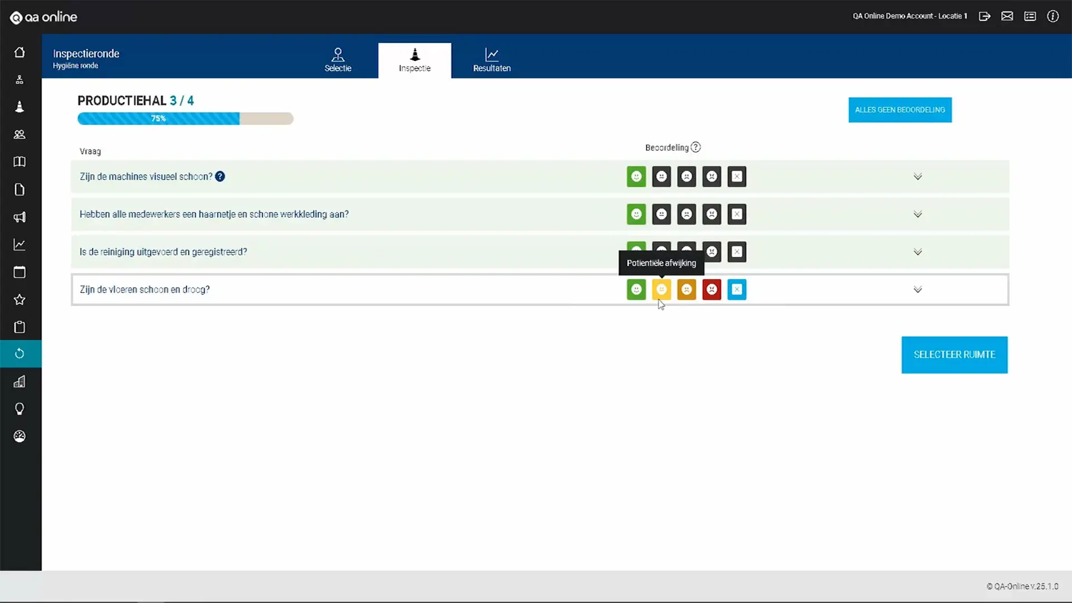The image size is (1072, 603).
Task: Open the open-book handbook sidebar icon
Action: tap(20, 162)
